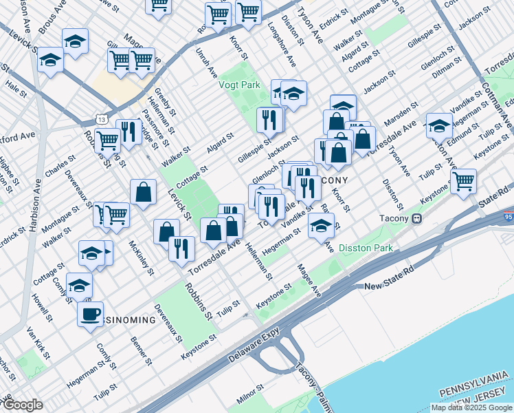The width and height of the screenshot is (514, 413).
Task: Select the restaurant marker on Robbins St near McKinley St
Action: pos(181,249)
